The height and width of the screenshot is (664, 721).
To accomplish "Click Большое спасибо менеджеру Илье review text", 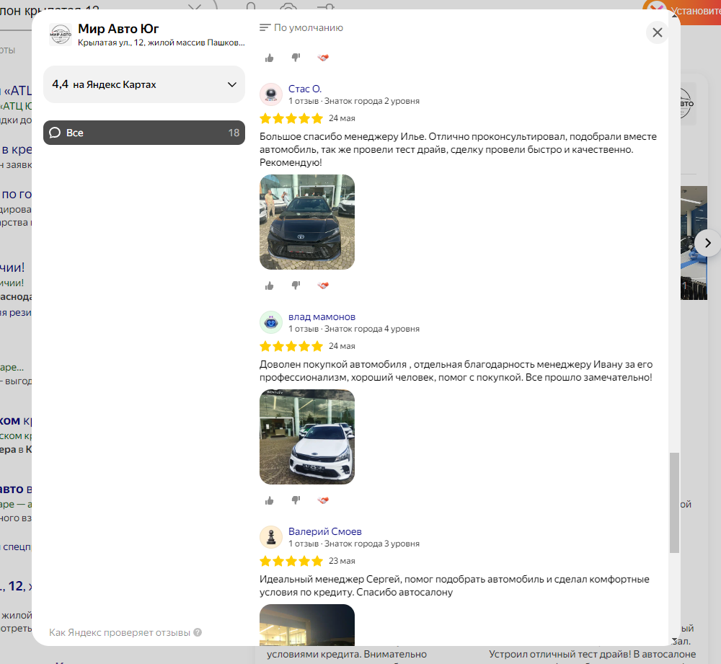I will coord(458,149).
